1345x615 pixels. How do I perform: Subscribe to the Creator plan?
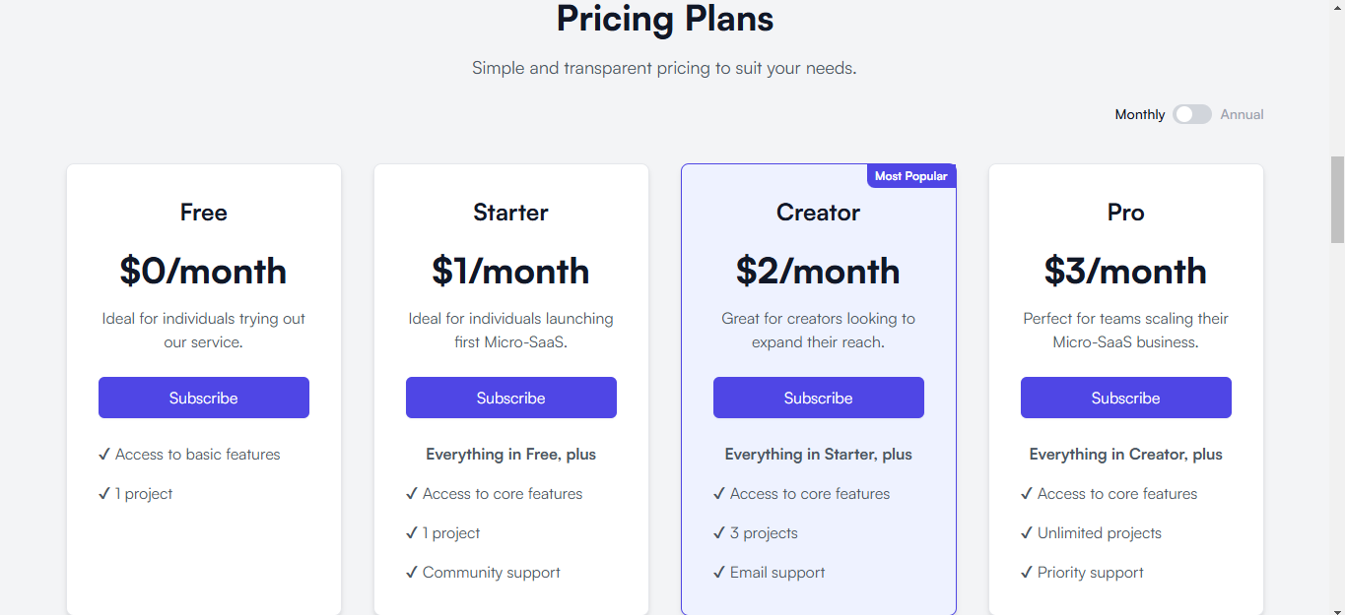pos(819,398)
